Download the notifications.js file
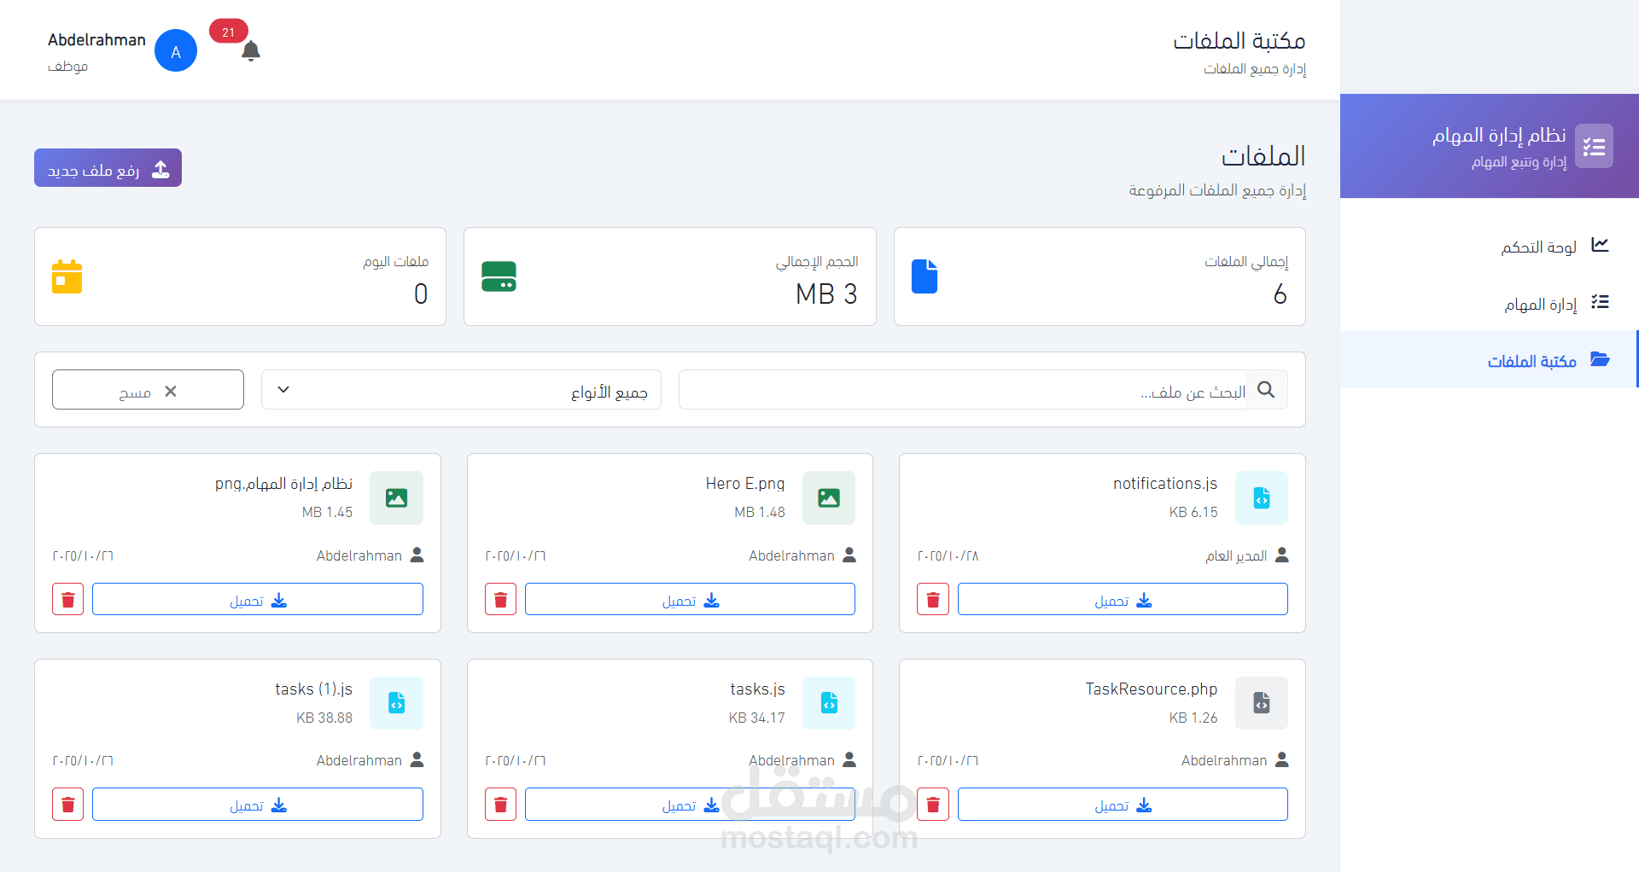This screenshot has height=872, width=1639. click(x=1123, y=600)
